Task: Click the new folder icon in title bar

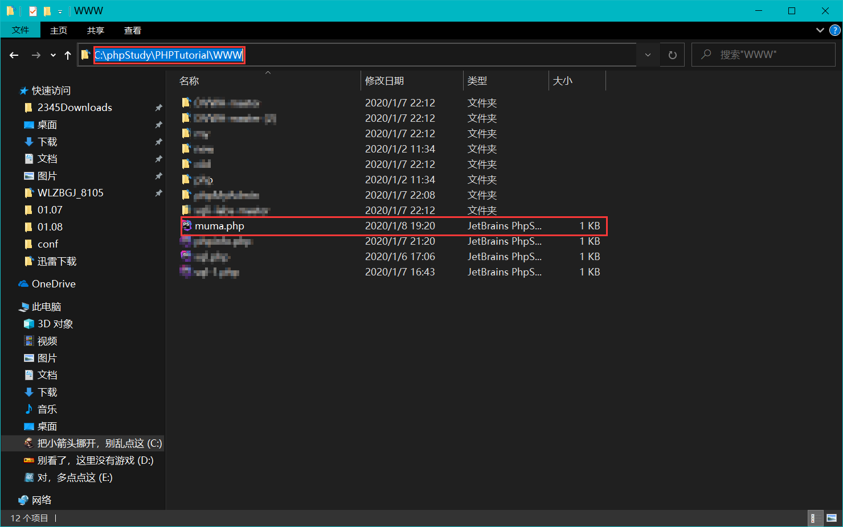Action: pos(47,11)
